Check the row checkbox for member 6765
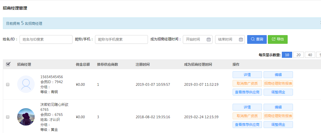 tap(8, 117)
